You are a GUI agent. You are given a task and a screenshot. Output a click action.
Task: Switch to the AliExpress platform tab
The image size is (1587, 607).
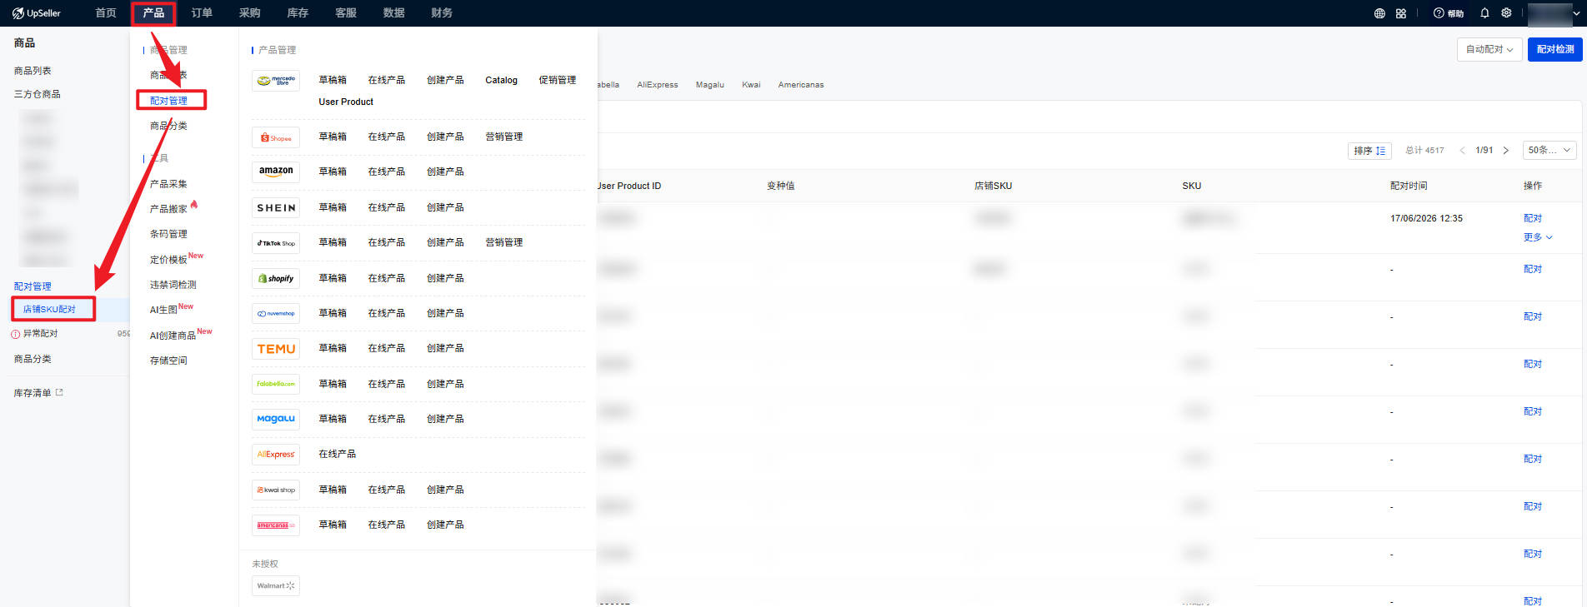pos(658,85)
